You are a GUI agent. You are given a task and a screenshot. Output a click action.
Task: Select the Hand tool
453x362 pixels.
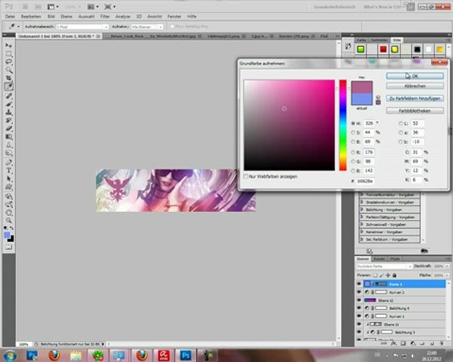pyautogui.click(x=9, y=213)
